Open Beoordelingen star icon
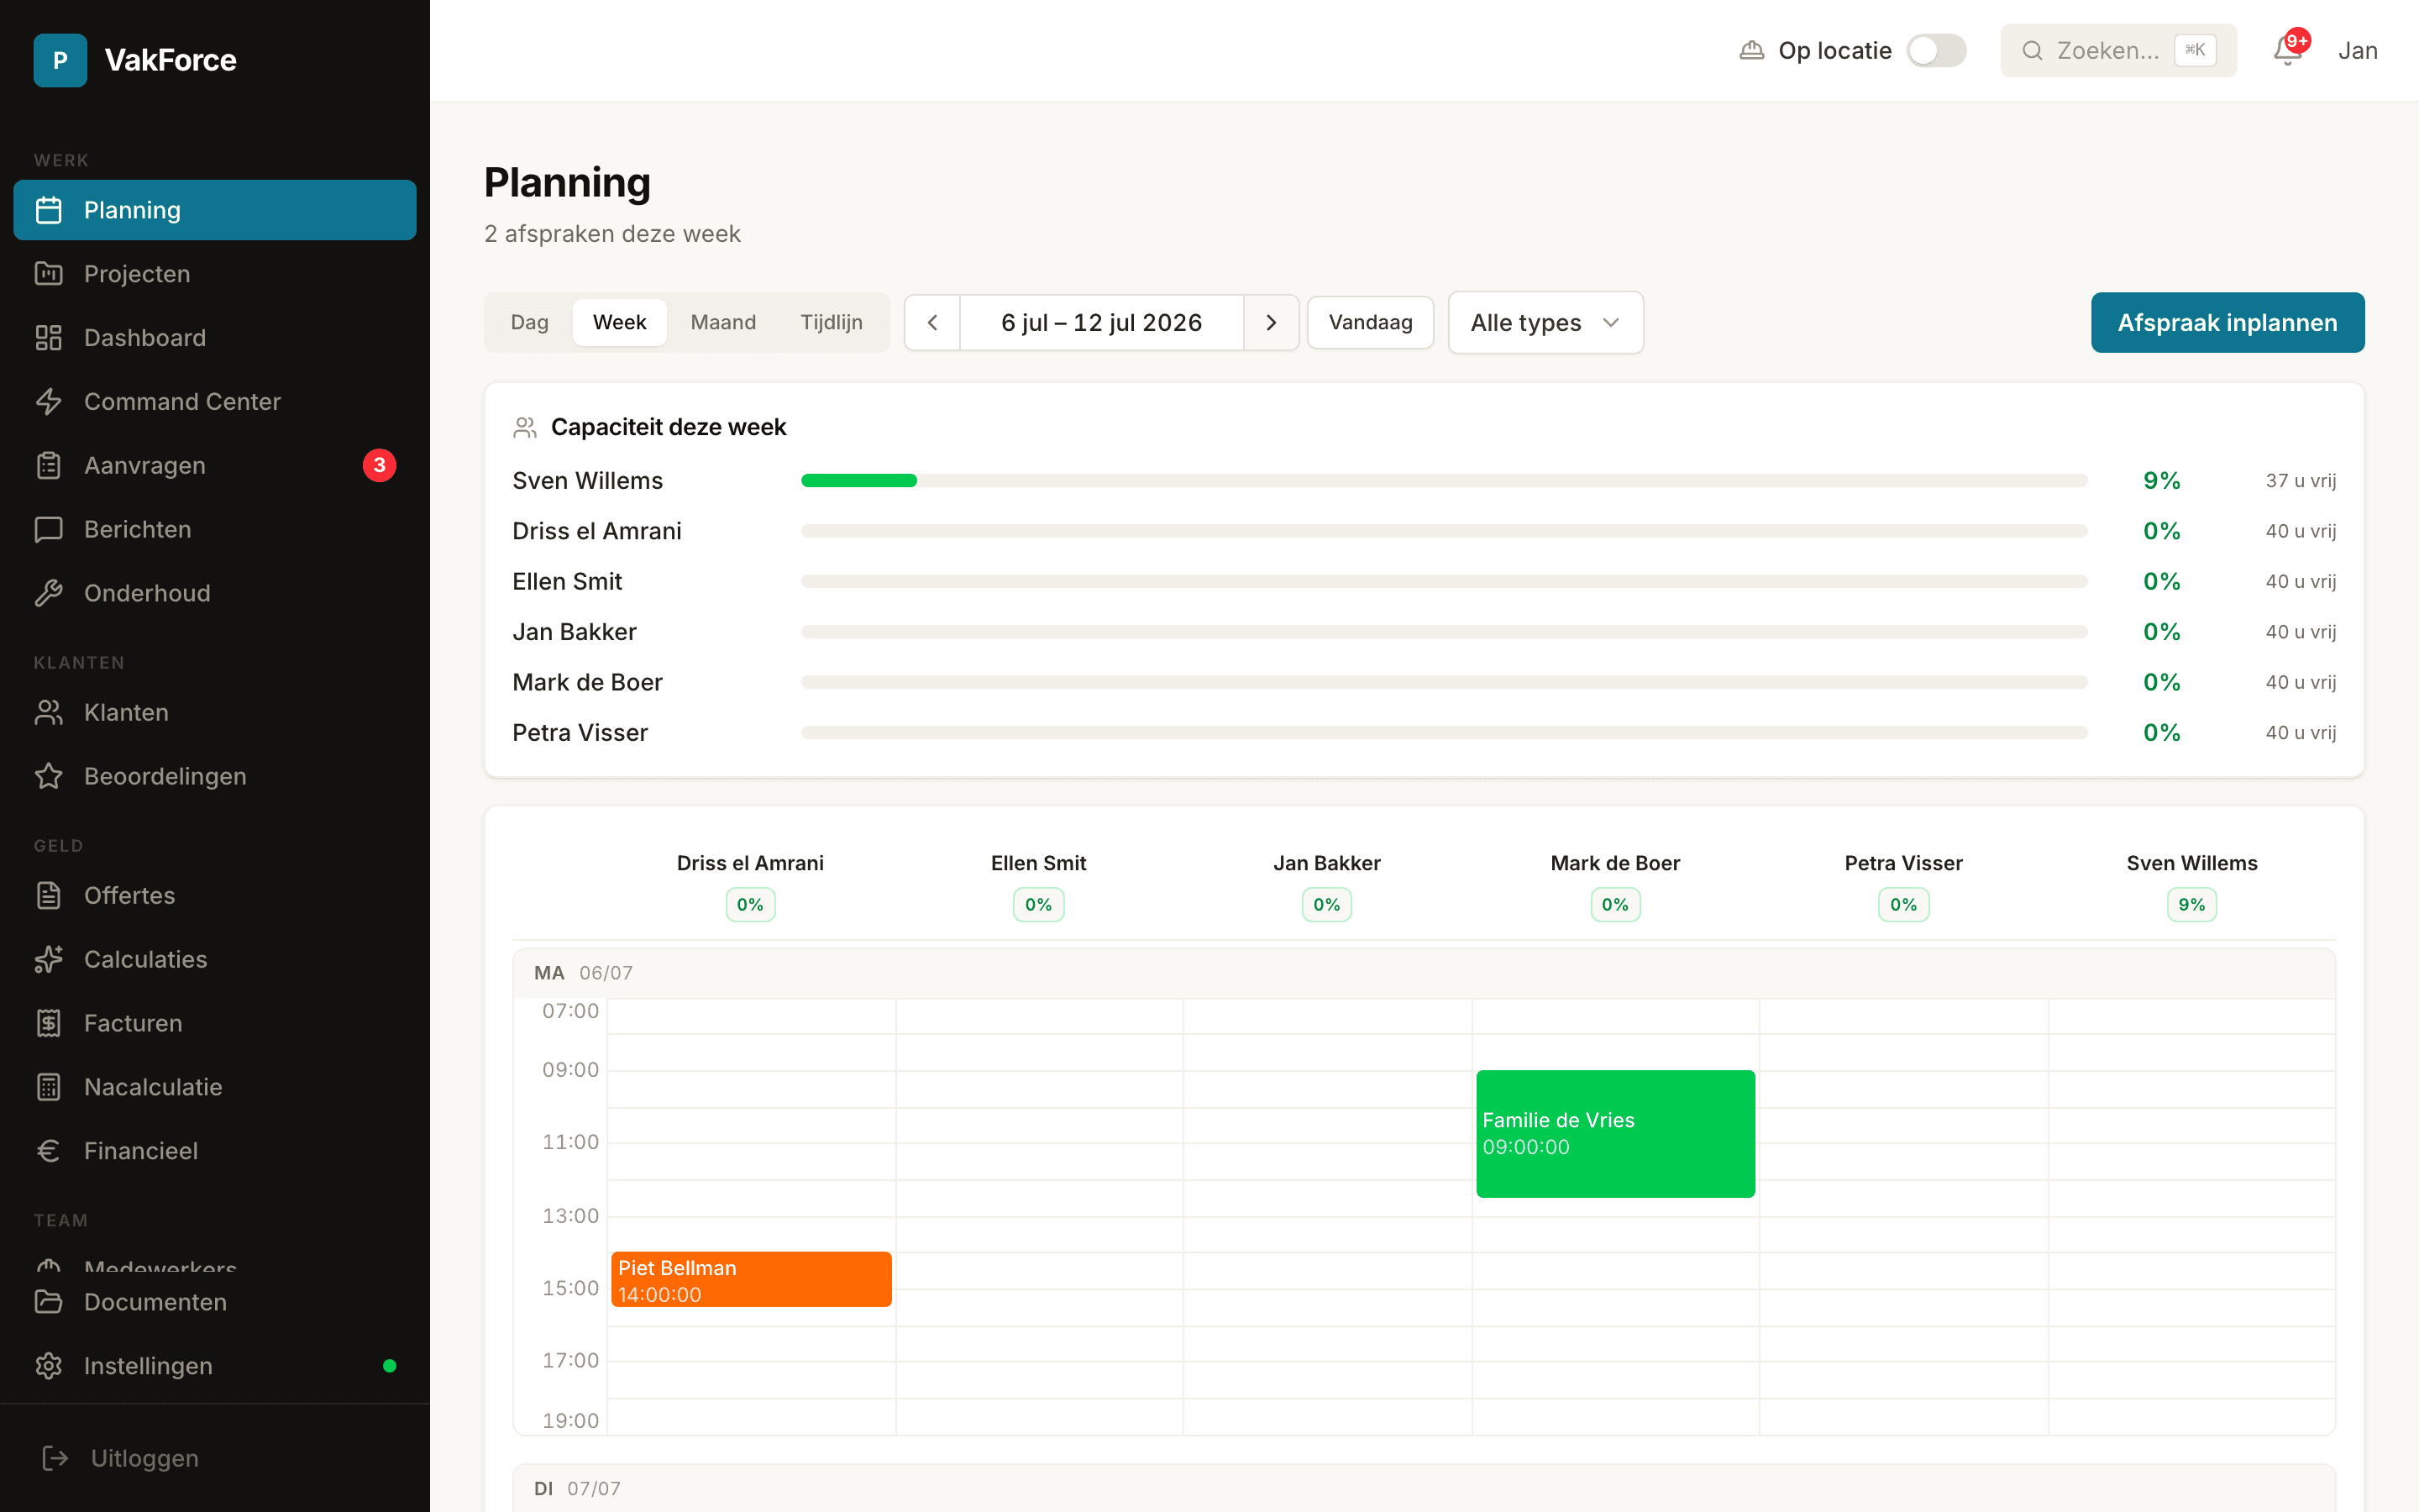2419x1512 pixels. (x=49, y=777)
